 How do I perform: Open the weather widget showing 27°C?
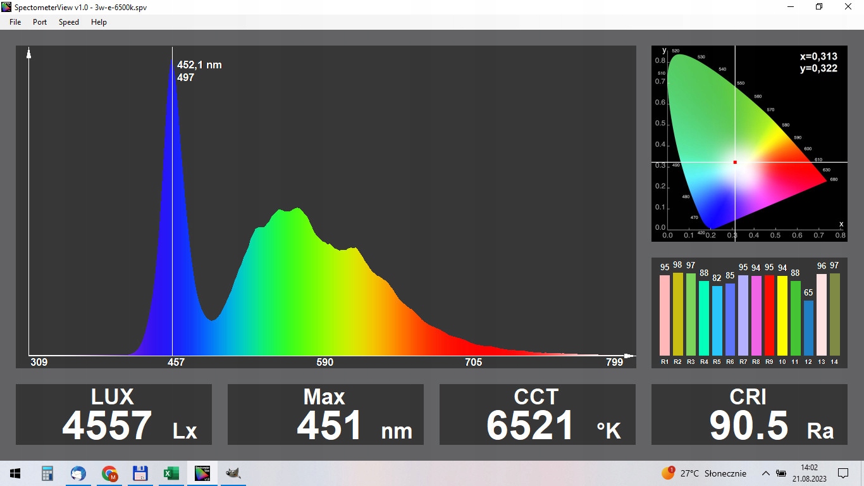[x=704, y=473]
